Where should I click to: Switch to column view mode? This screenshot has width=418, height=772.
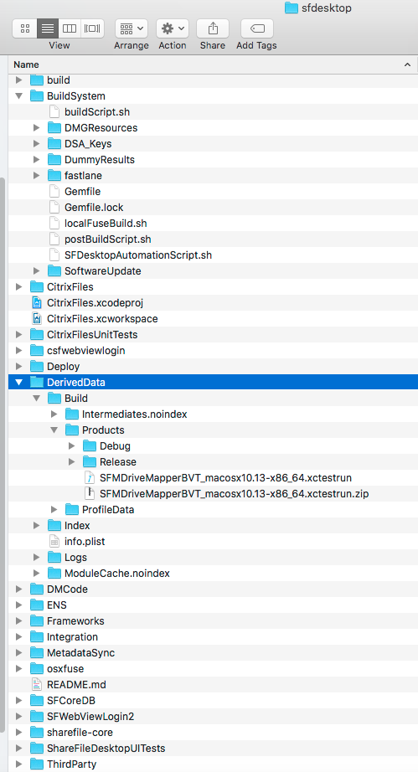(x=70, y=28)
